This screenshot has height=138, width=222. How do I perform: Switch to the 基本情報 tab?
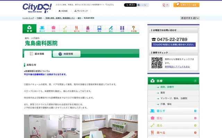pos(38,54)
